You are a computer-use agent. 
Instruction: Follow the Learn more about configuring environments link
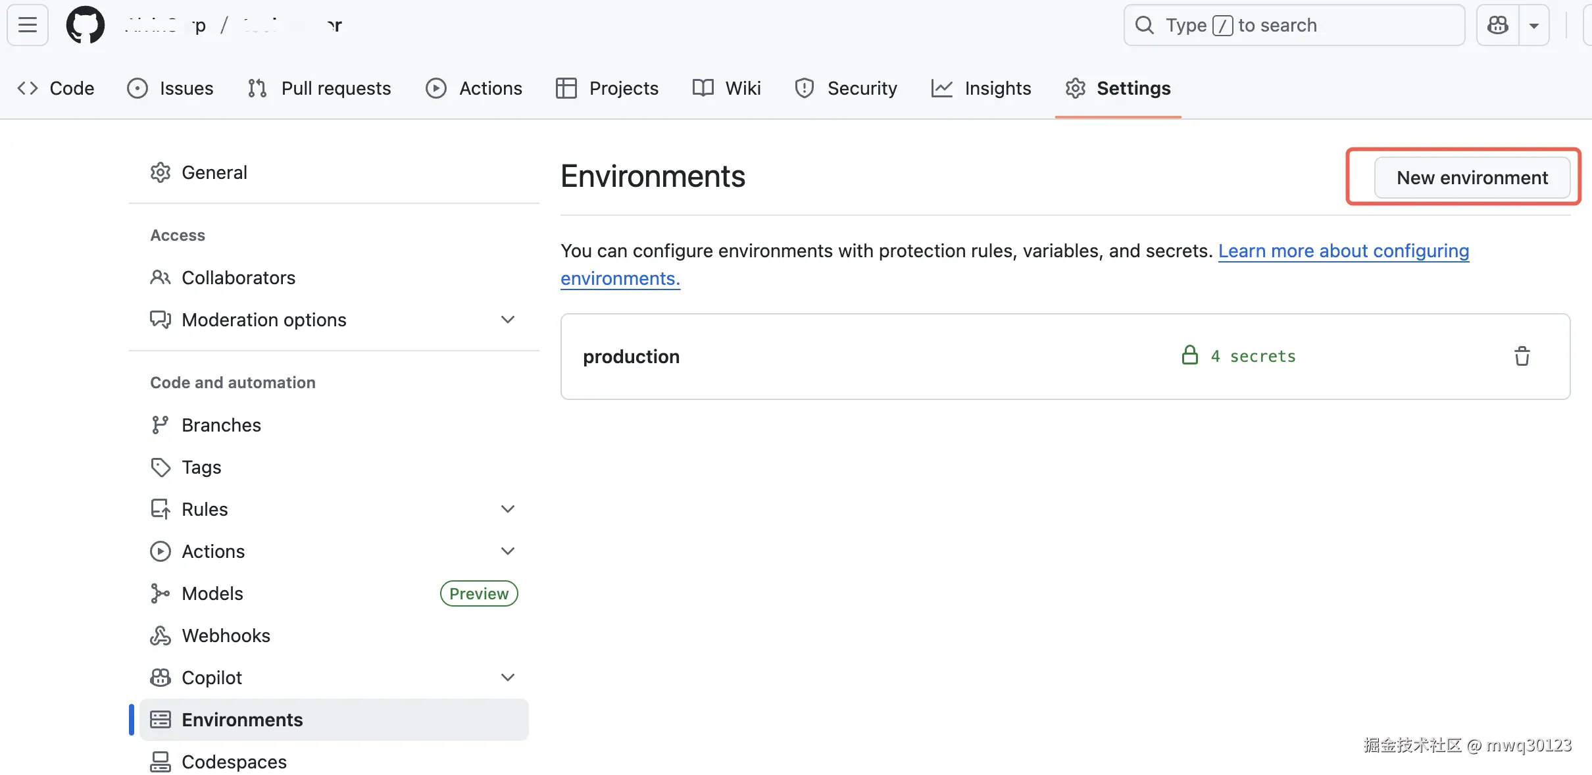tap(1014, 264)
